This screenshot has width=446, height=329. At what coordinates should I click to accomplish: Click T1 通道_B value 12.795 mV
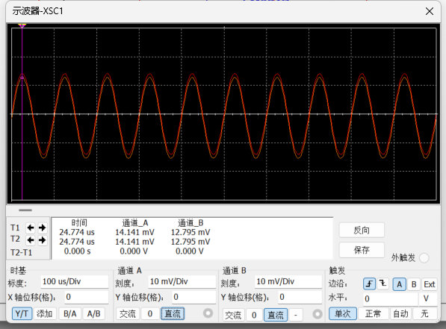[191, 233]
